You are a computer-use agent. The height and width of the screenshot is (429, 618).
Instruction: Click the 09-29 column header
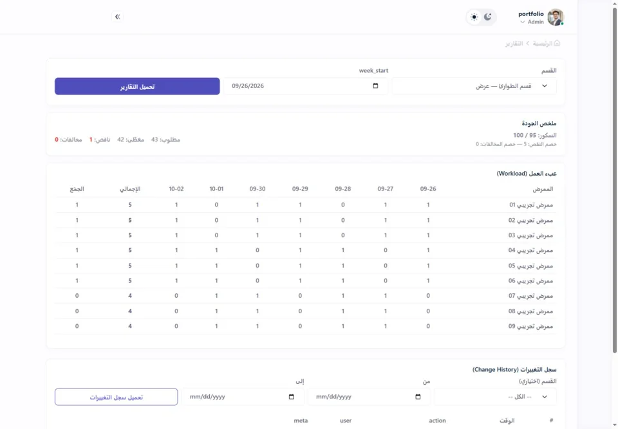coord(300,188)
